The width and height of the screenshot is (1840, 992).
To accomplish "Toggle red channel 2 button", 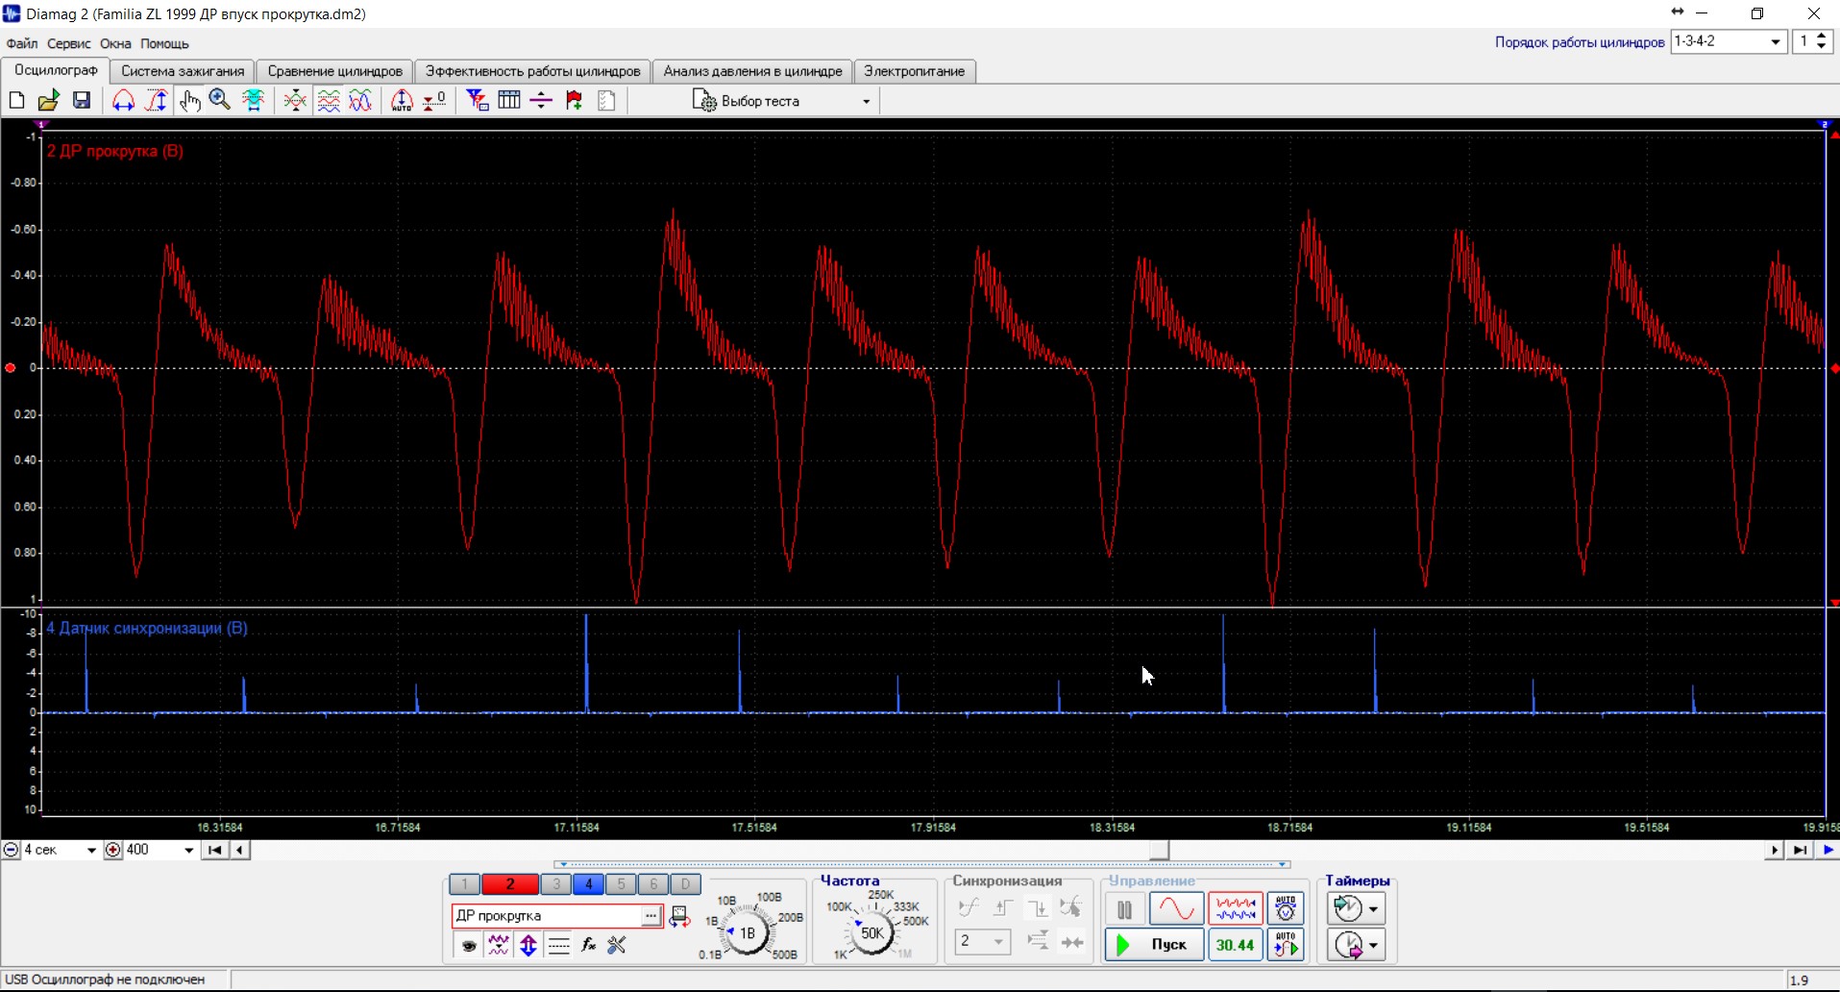I will point(510,884).
